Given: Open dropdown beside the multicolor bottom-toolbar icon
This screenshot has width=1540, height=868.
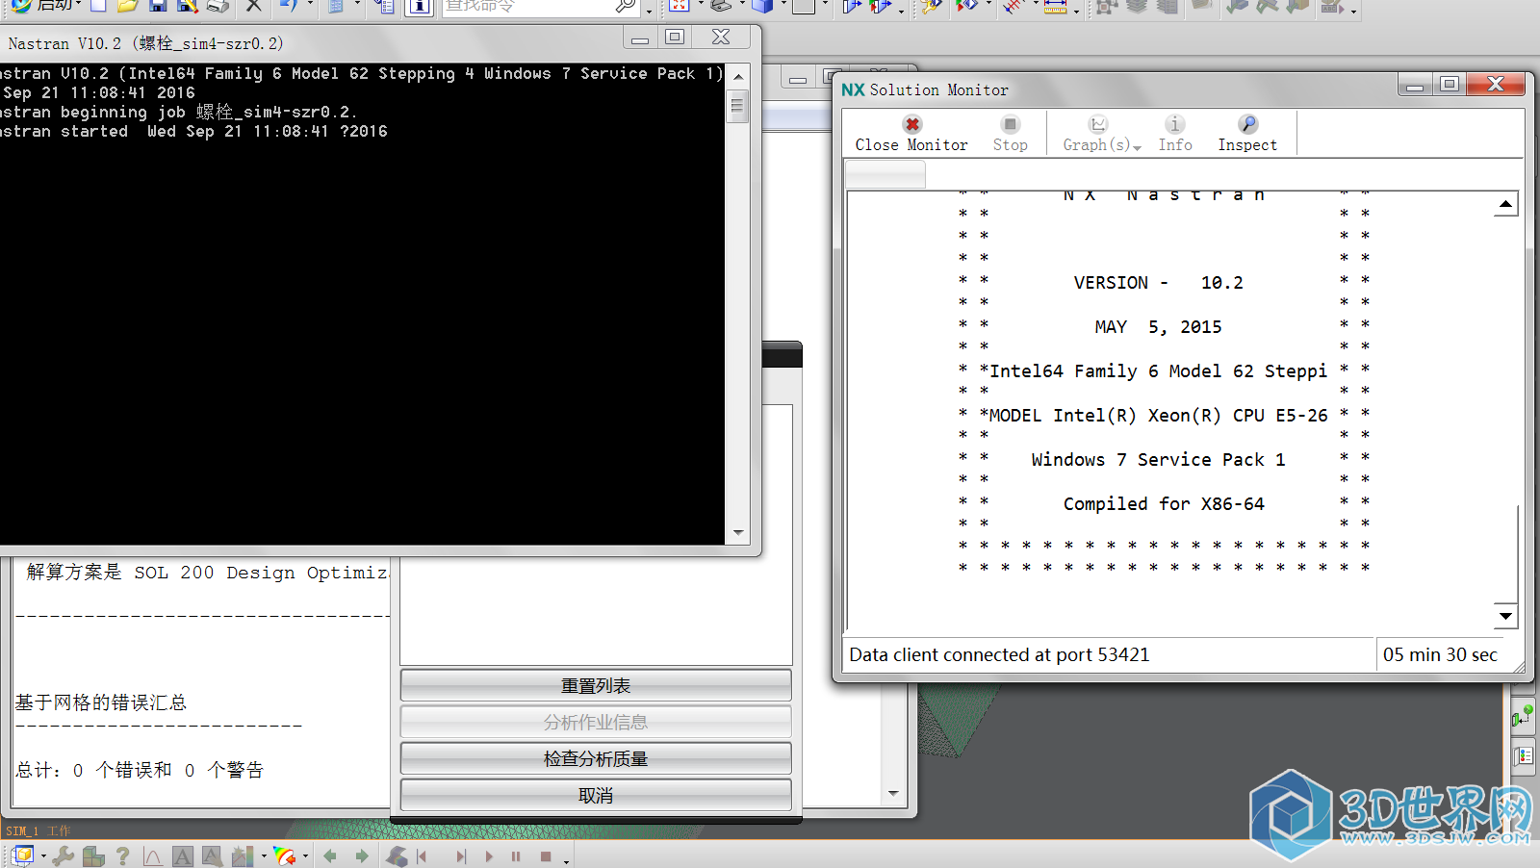Looking at the screenshot, I should tap(305, 855).
